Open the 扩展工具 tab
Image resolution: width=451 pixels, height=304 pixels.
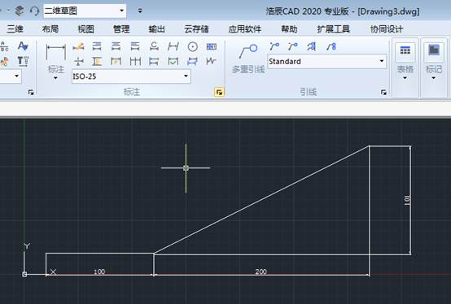[333, 29]
